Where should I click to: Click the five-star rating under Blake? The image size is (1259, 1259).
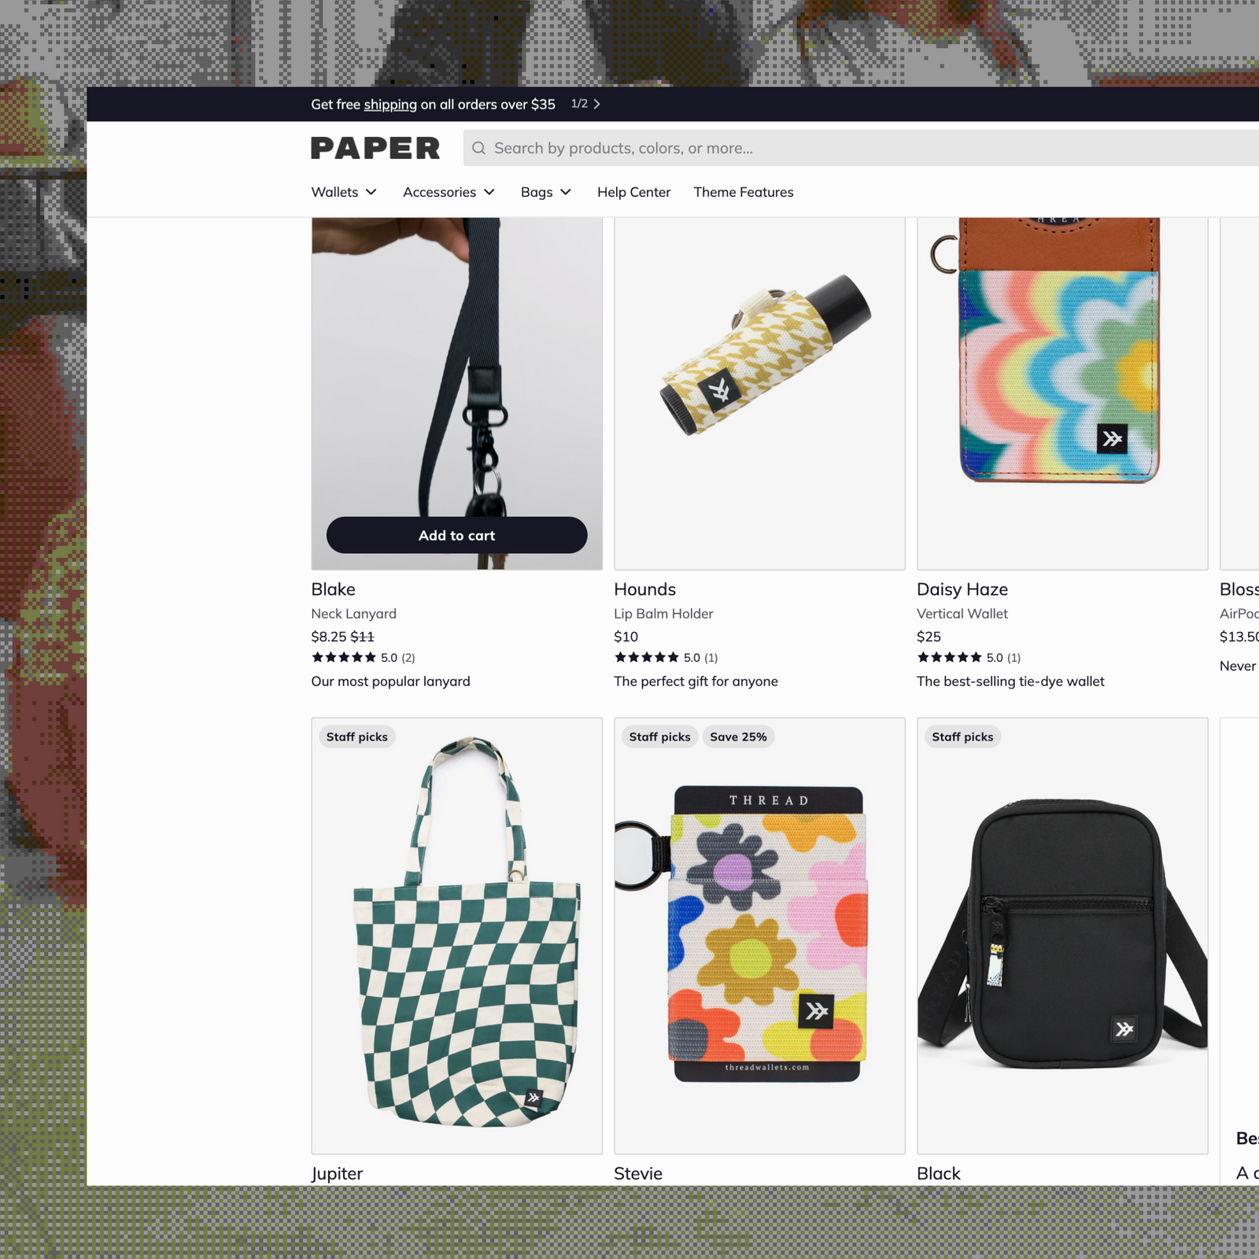344,657
